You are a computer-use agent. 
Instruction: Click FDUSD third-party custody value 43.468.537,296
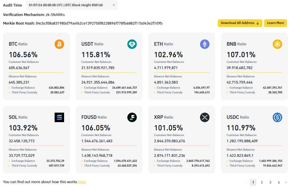pyautogui.click(x=127, y=166)
